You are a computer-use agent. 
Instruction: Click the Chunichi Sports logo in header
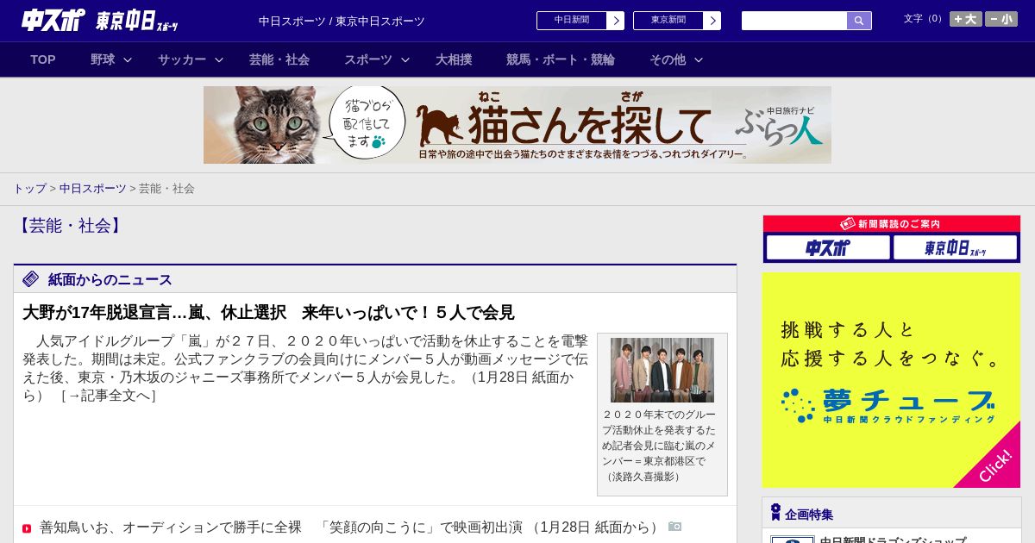[53, 21]
